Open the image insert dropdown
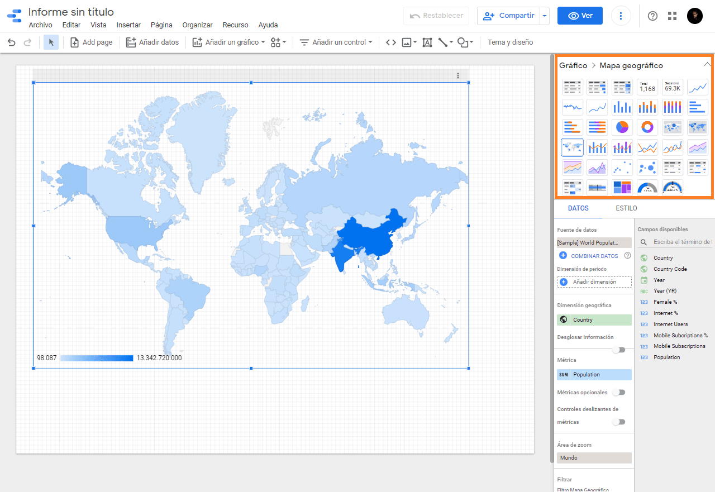 coord(409,42)
